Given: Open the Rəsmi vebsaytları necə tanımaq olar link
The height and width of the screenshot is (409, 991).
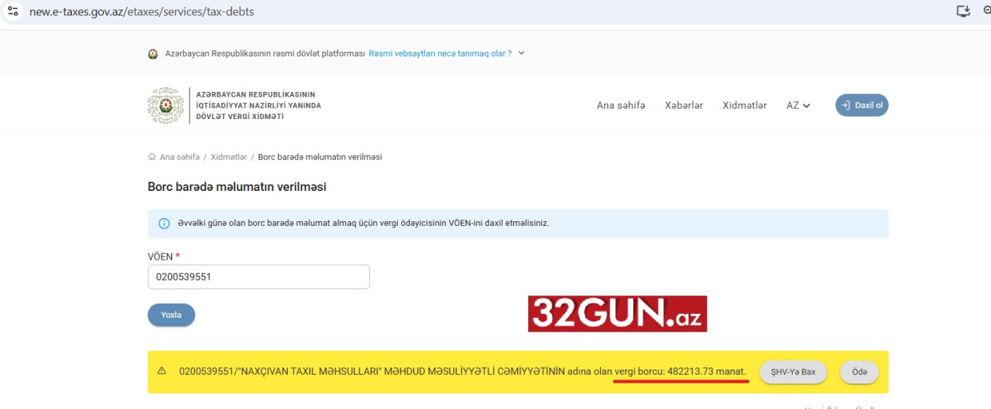Looking at the screenshot, I should (x=440, y=53).
